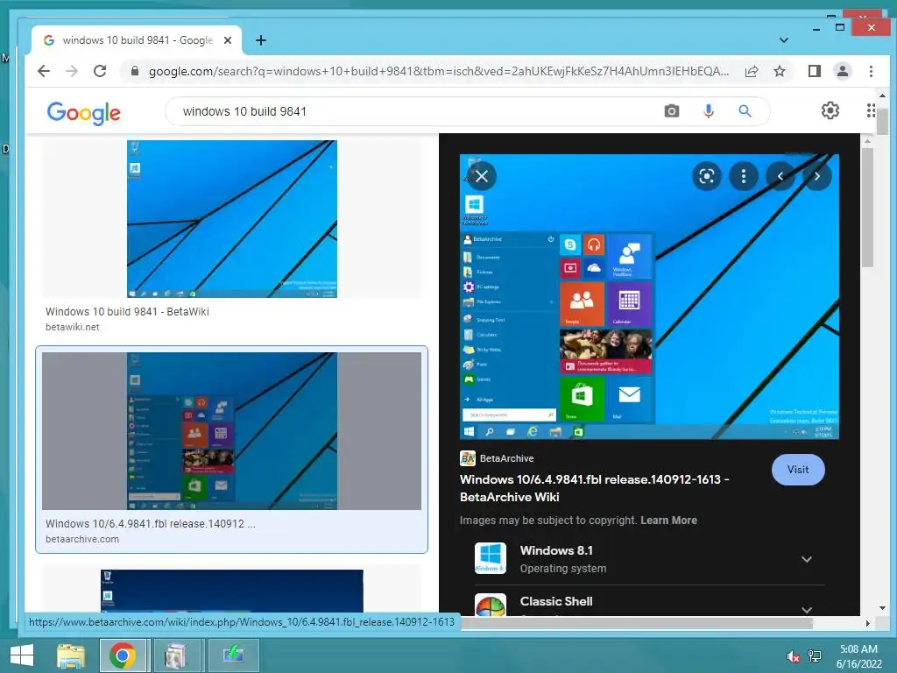The width and height of the screenshot is (897, 673).
Task: Show the previous image in preview
Action: point(780,176)
